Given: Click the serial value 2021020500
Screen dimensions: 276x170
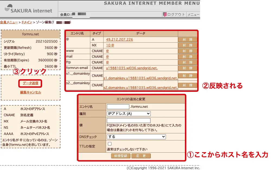Looking at the screenshot, I should click(46, 42).
